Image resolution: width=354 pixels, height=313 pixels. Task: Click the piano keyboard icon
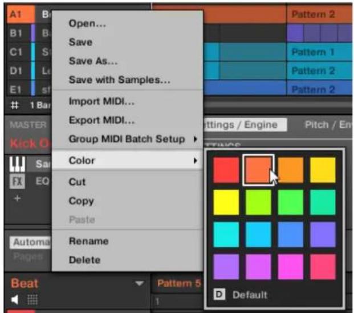click(x=17, y=164)
